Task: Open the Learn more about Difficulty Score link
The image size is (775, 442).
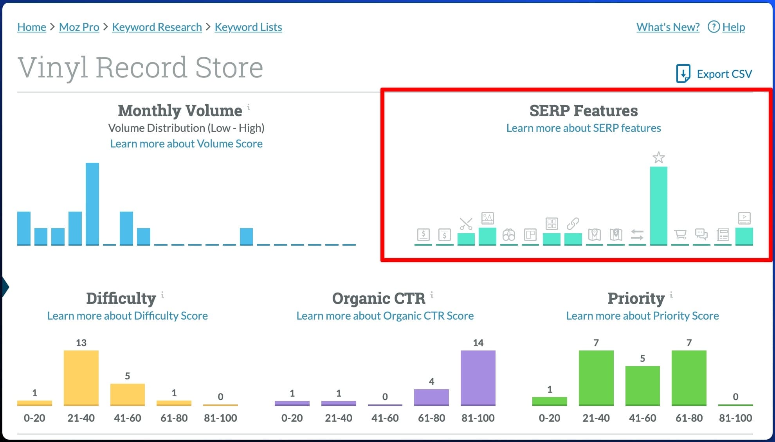Action: (x=127, y=316)
